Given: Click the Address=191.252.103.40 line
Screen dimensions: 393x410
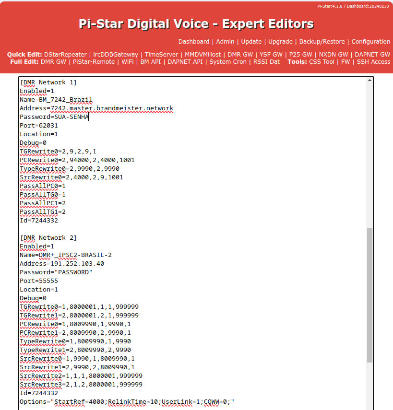Looking at the screenshot, I should (62, 264).
